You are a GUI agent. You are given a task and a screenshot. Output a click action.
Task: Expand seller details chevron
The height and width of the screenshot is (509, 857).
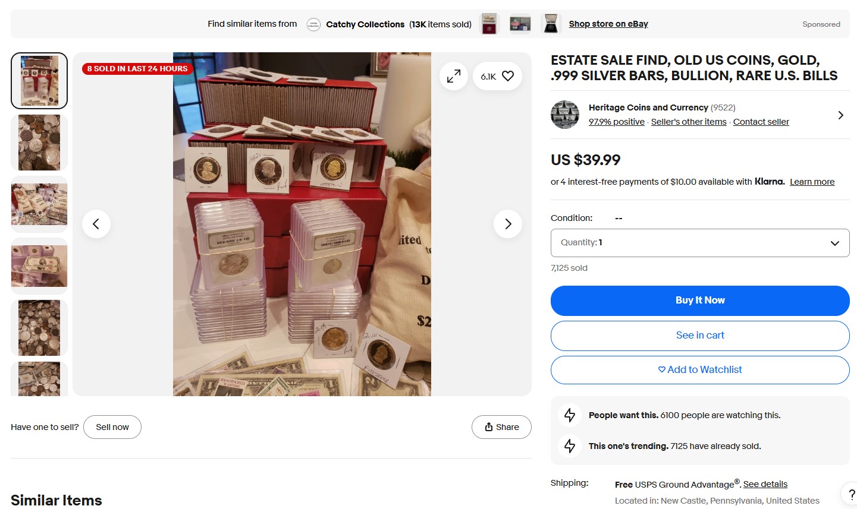coord(840,115)
